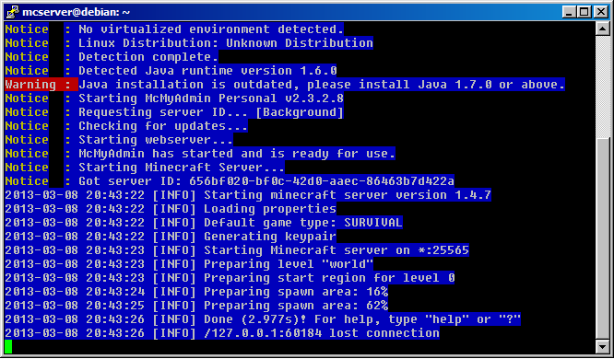Open the PuTTY icon system menu
The width and height of the screenshot is (614, 359).
pos(12,12)
